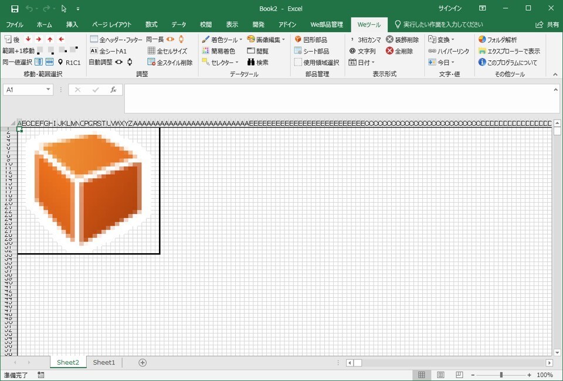Click the シート部品 button
This screenshot has width=563, height=381.
311,51
